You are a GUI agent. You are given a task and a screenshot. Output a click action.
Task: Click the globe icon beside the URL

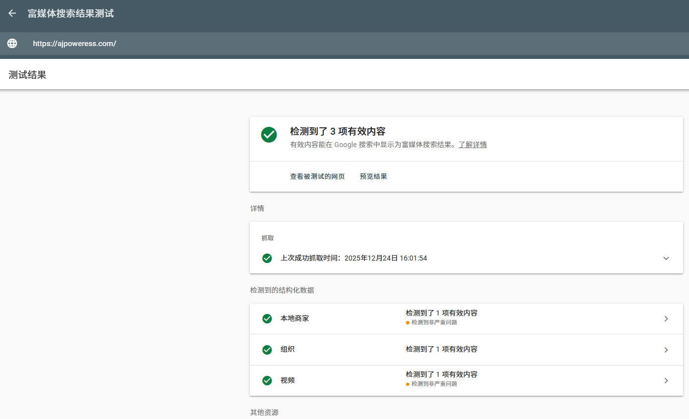click(12, 44)
